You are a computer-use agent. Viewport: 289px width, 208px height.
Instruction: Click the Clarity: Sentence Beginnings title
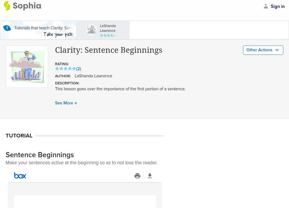click(108, 50)
